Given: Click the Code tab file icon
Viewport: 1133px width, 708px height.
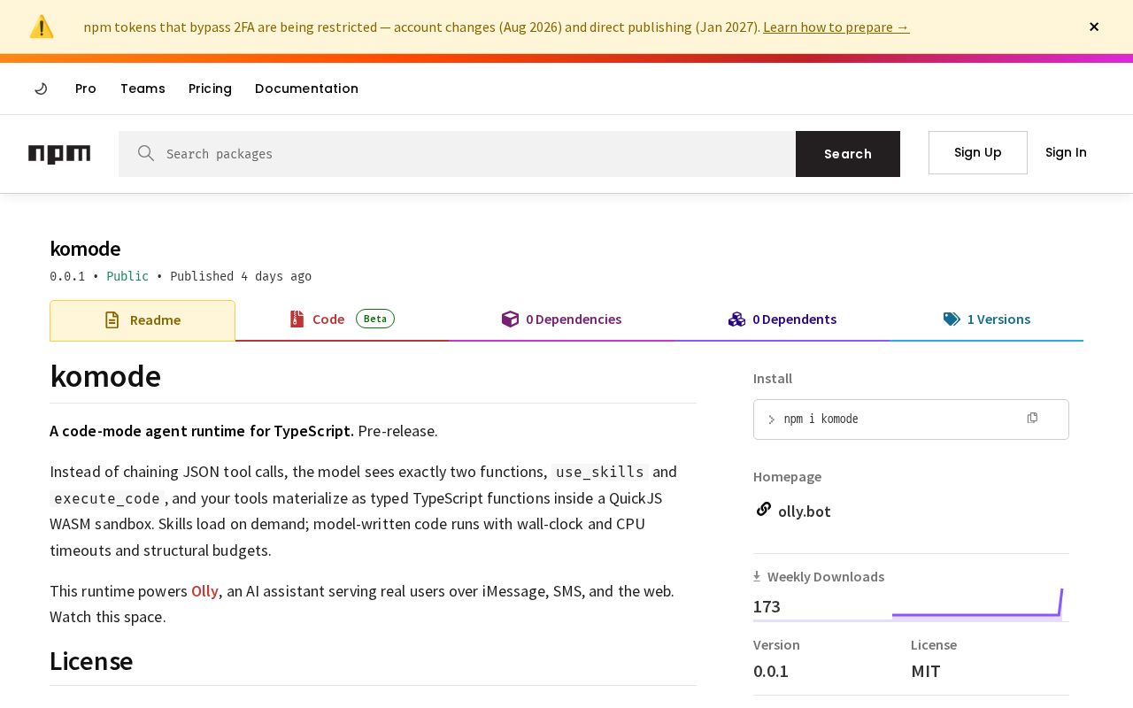Looking at the screenshot, I should (x=297, y=319).
